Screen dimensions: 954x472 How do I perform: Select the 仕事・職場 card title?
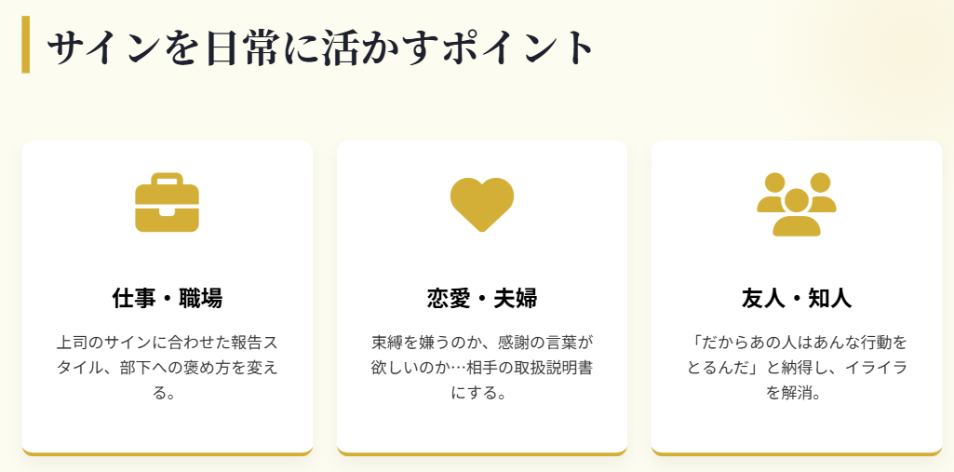click(167, 299)
